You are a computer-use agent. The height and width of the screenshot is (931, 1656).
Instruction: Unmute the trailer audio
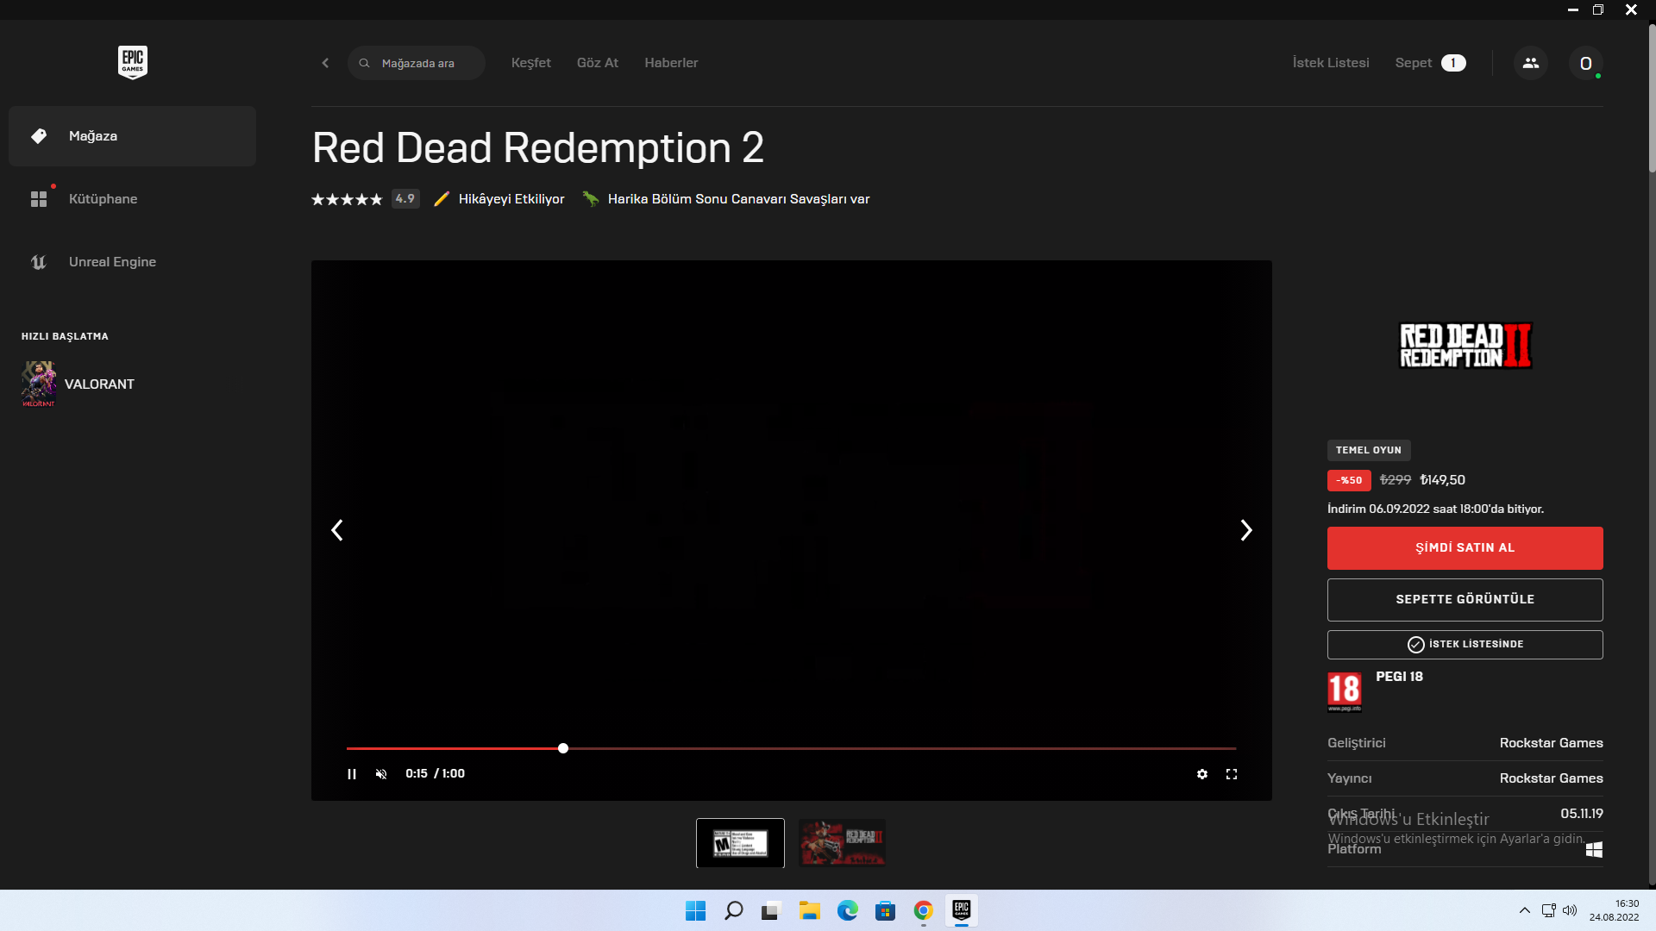coord(381,774)
